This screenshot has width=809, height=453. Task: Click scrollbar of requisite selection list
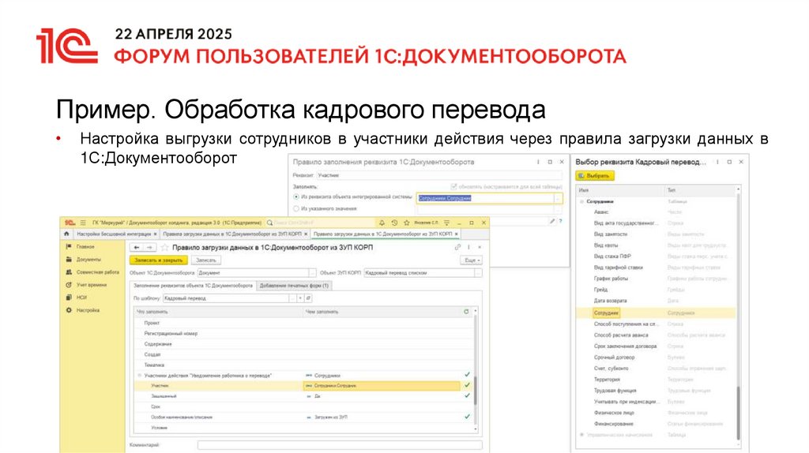[x=738, y=412]
